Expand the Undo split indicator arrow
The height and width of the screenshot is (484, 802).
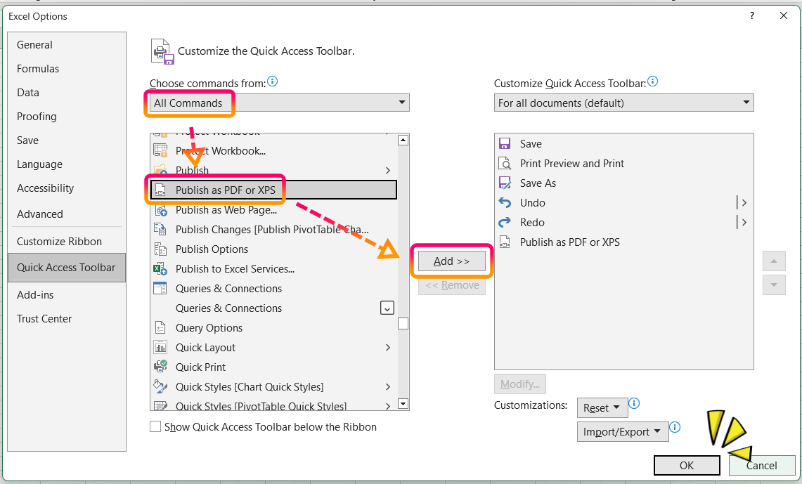point(744,203)
